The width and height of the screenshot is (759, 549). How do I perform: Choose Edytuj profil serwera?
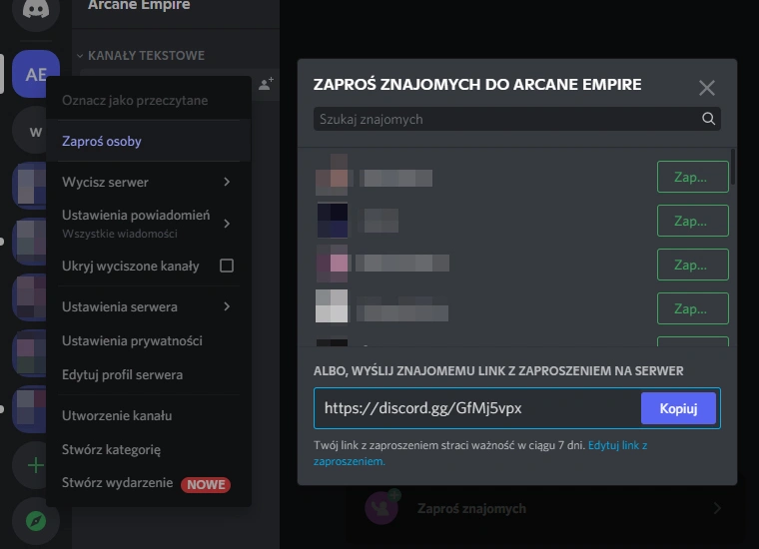(x=149, y=375)
